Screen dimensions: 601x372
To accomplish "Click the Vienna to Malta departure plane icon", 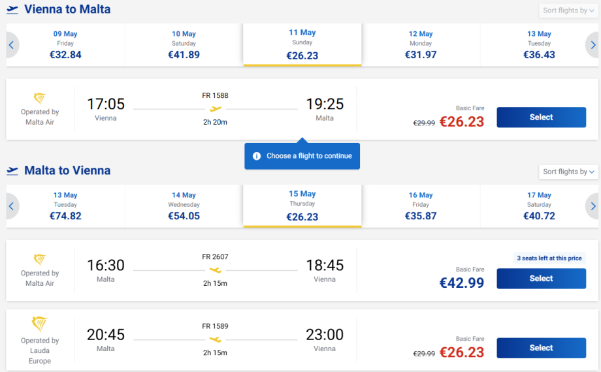I will point(12,10).
